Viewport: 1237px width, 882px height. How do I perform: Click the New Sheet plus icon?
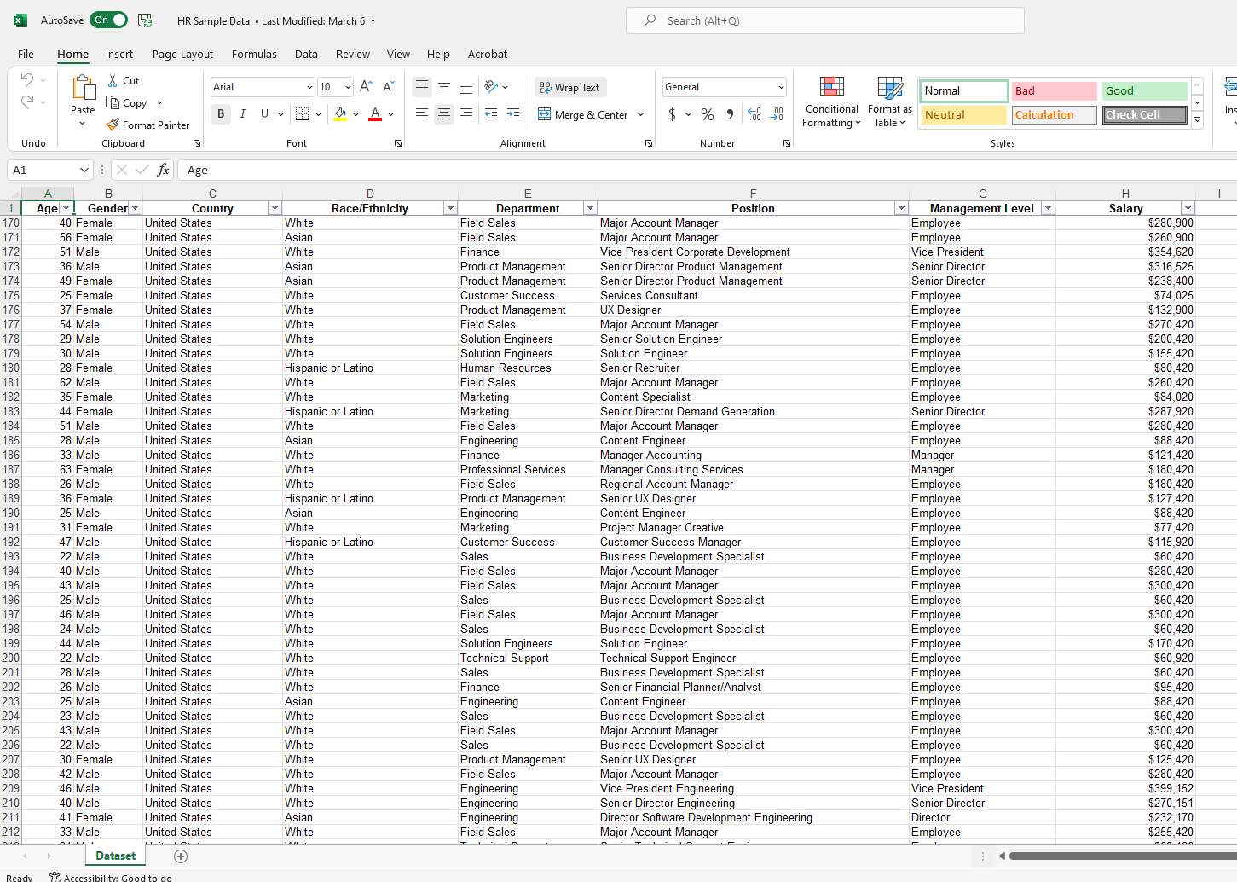pyautogui.click(x=180, y=856)
